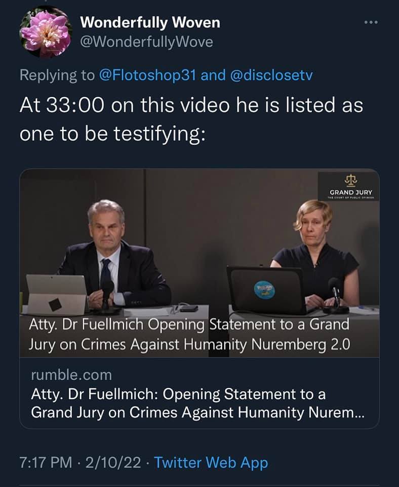Click the 7:17 PM timestamp
The image size is (399, 487).
tap(45, 463)
